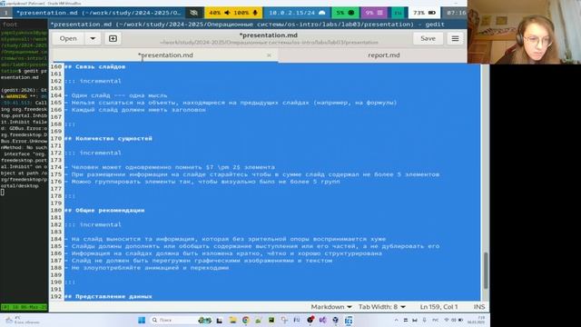581x327 pixels.
Task: Show hidden tray icons chevron
Action: 396,320
